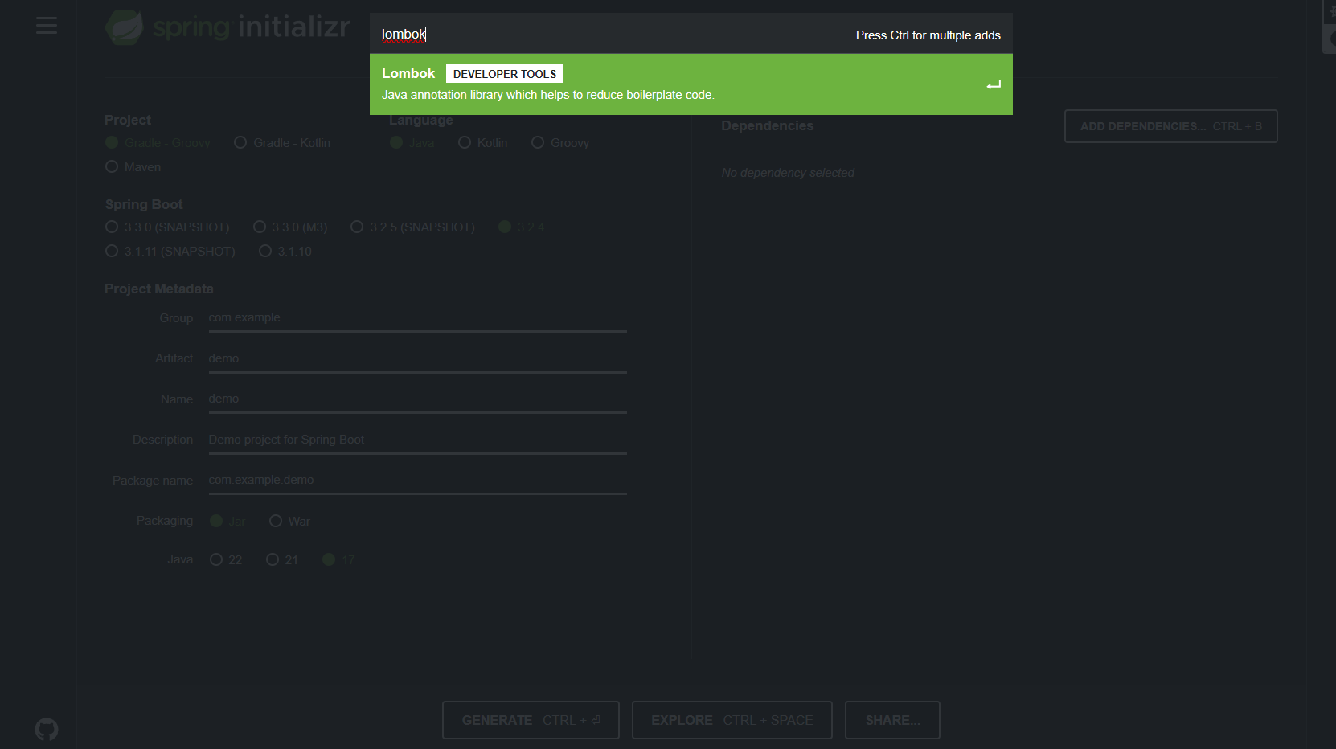
Task: Click the Lombok description text
Action: (x=548, y=95)
